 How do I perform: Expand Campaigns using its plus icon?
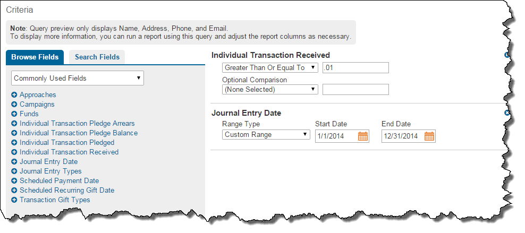14,105
